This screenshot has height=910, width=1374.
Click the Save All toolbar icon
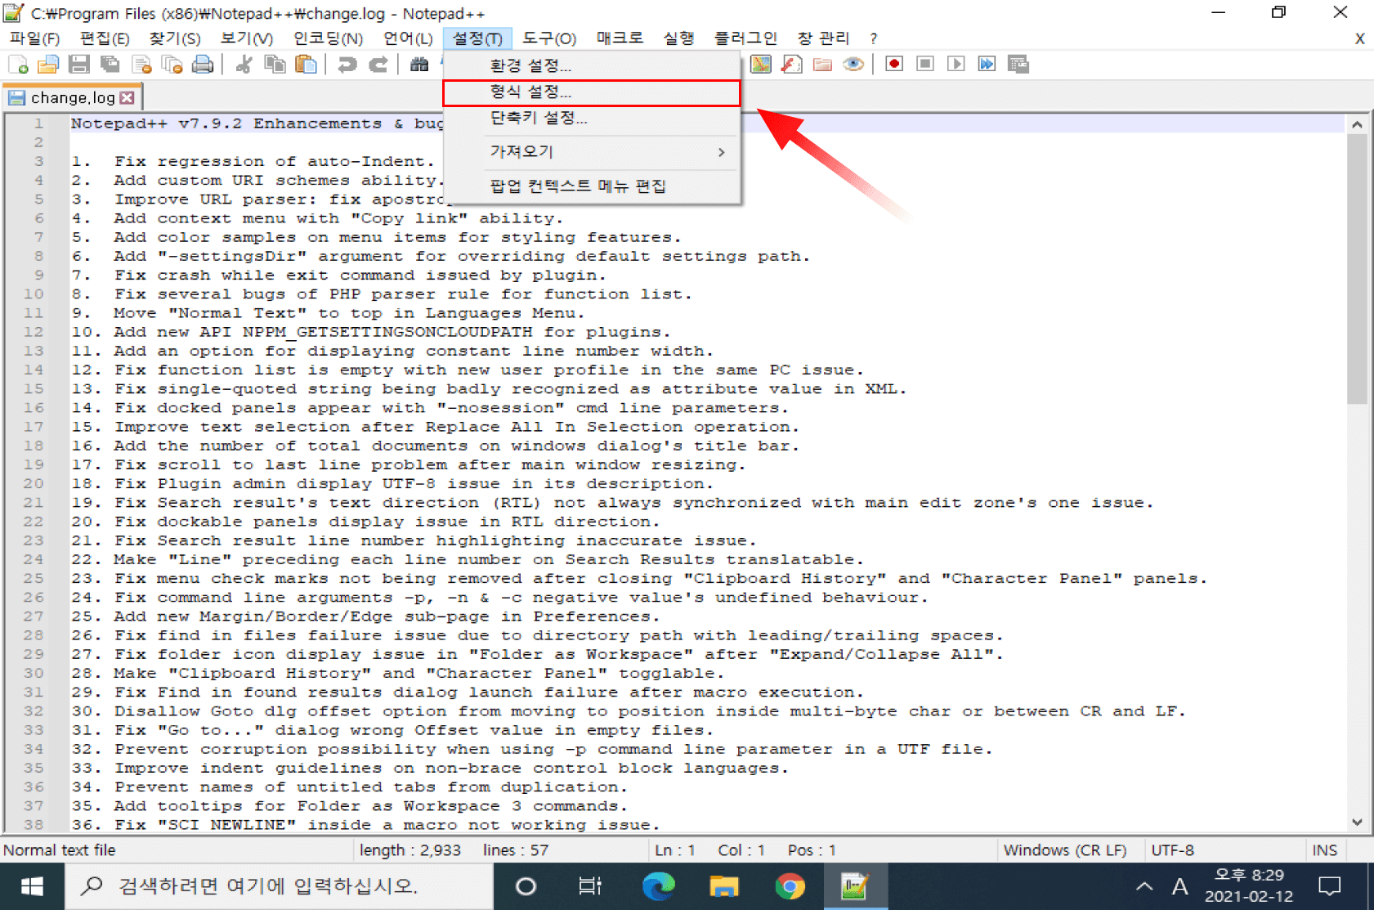(110, 65)
